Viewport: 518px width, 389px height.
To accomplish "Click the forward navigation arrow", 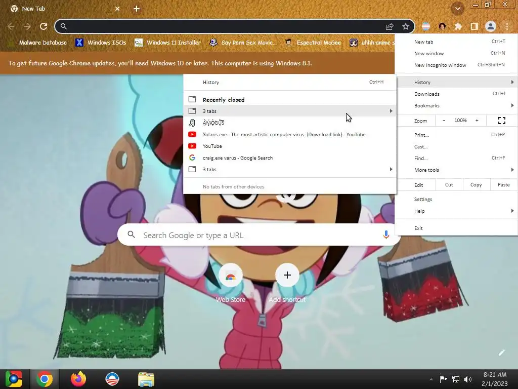I will [x=27, y=26].
